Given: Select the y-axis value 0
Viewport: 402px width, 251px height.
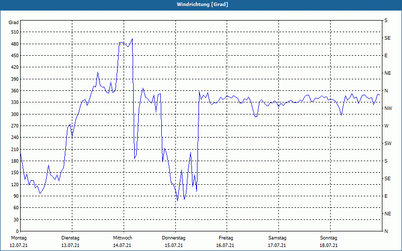Looking at the screenshot, I should click(x=18, y=231).
